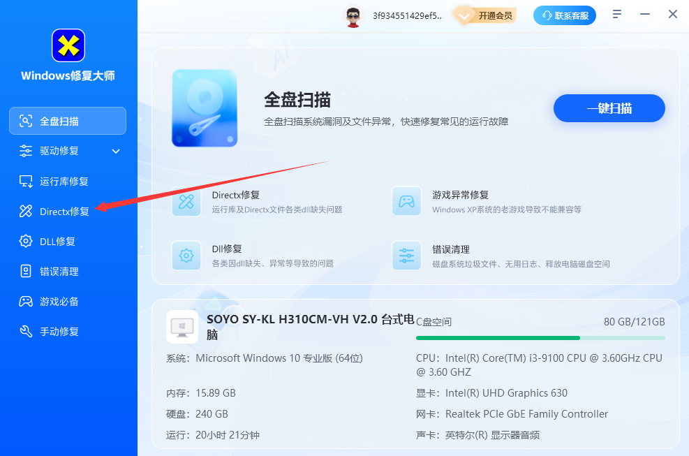Screen dimensions: 689x456
Task: Click the desktop computer icon beside SOYO
Action: (x=182, y=327)
